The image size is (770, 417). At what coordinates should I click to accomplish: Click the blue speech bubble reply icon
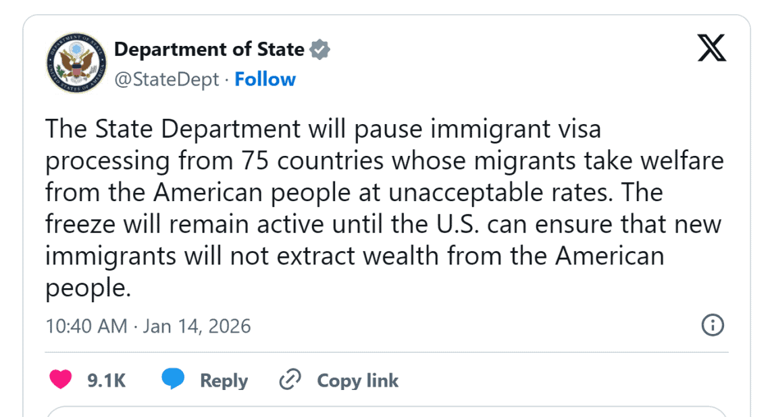point(173,380)
